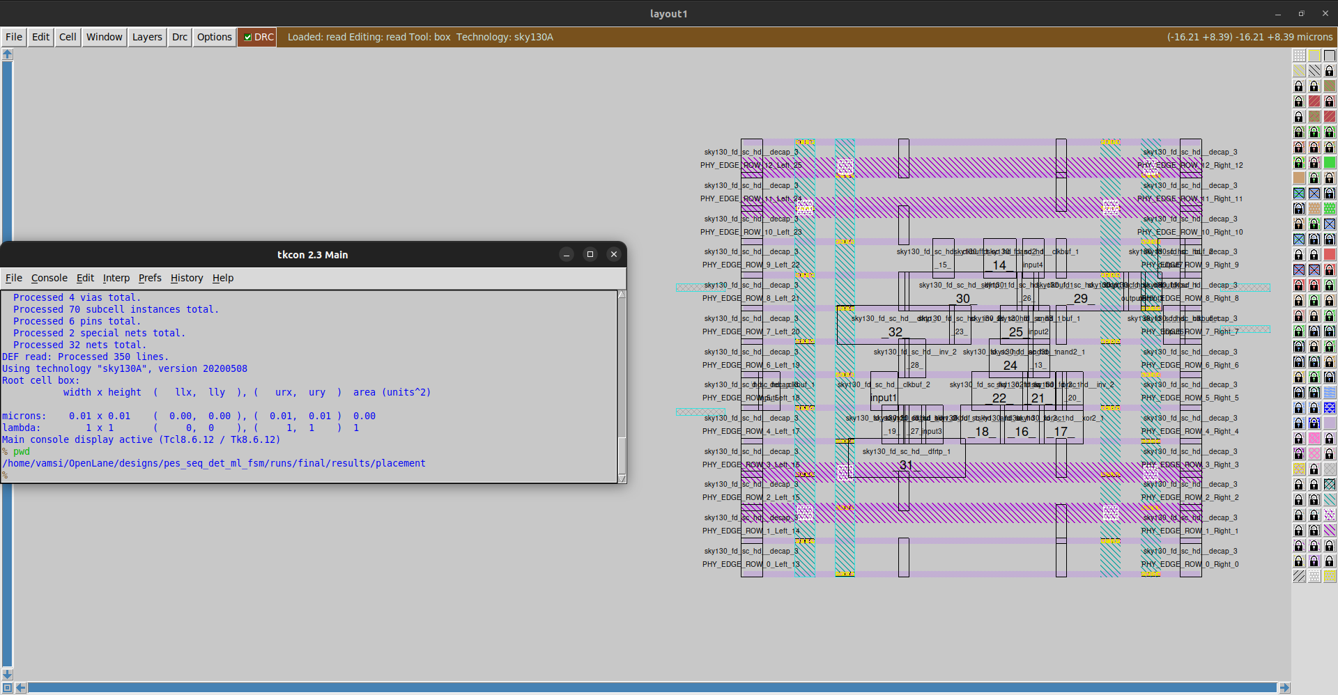Screen dimensions: 1338x695
Task: Open the Window menu in the layout toolbar
Action: [105, 38]
